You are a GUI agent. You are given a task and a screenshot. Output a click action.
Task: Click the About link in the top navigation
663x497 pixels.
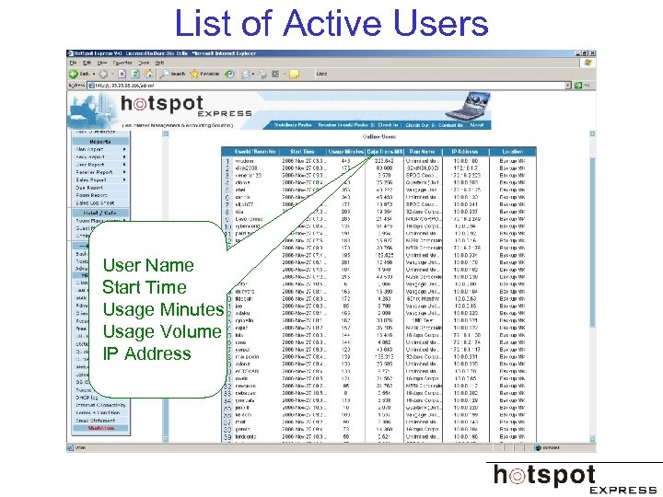point(477,125)
